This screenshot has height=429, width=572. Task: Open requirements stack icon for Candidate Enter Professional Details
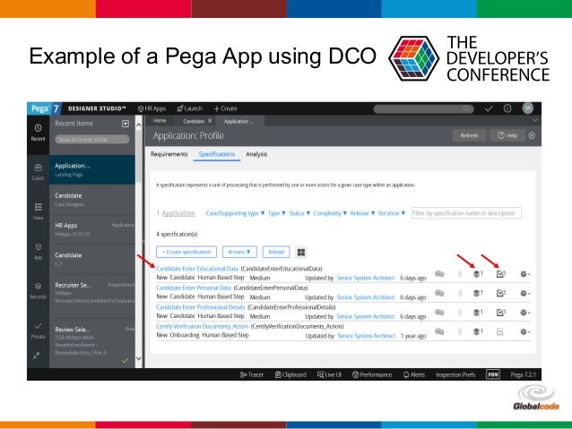tap(478, 313)
